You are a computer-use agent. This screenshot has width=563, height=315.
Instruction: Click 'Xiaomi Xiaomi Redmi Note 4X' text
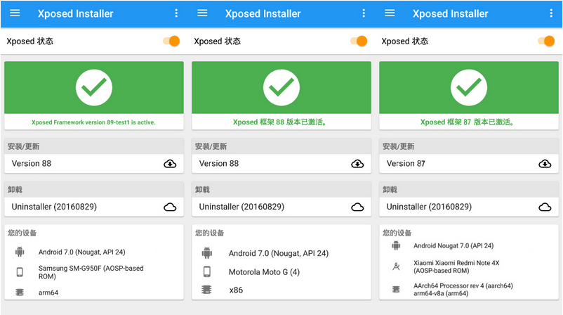(x=456, y=263)
